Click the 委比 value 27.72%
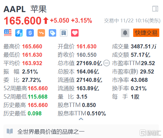 tap(31, 80)
